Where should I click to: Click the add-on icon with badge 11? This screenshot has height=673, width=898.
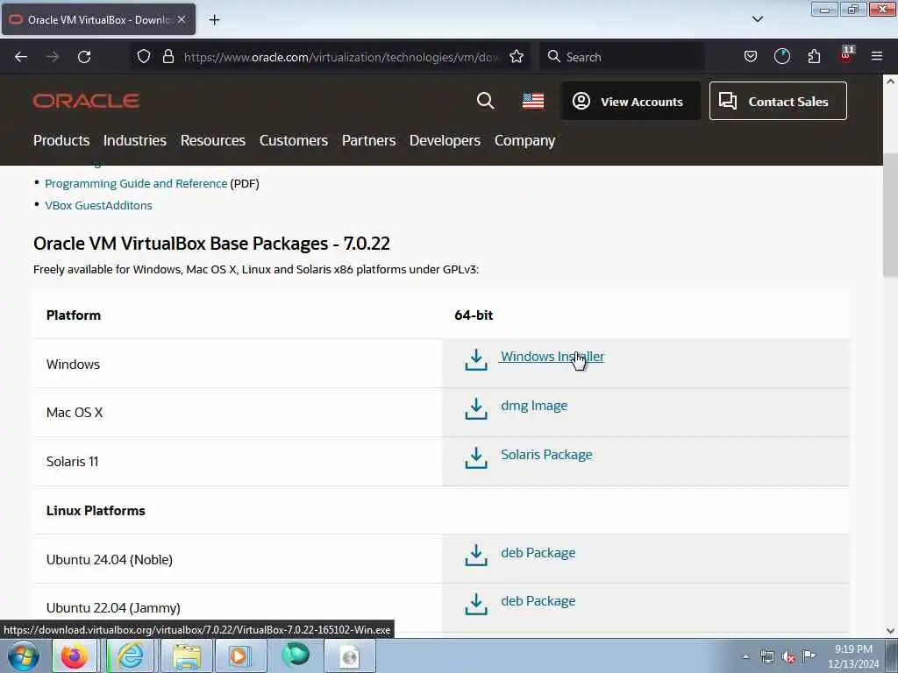tap(846, 55)
